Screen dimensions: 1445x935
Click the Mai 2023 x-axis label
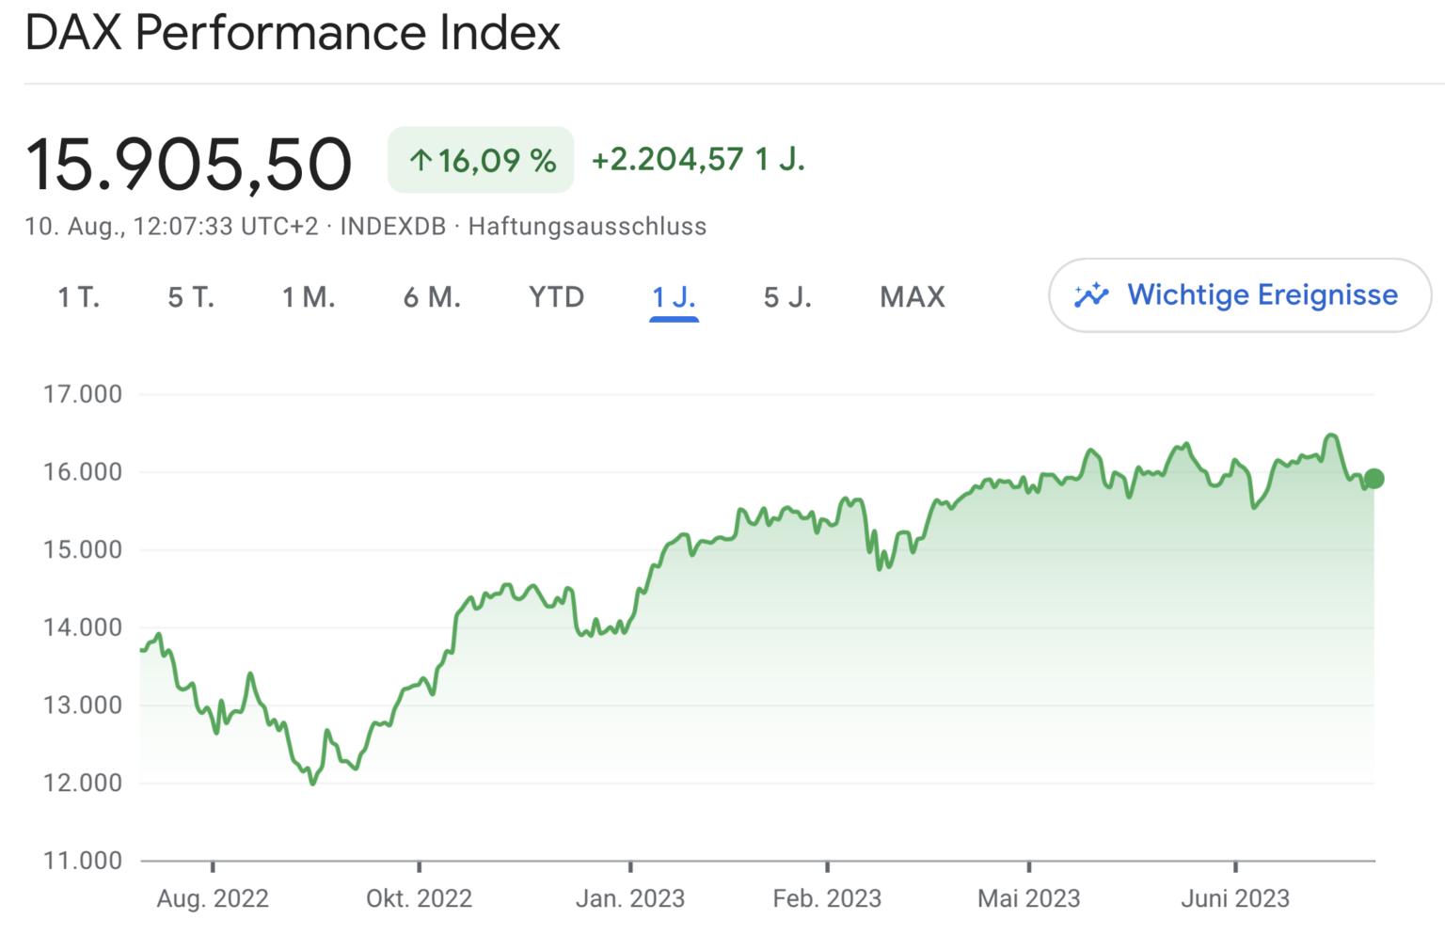[x=1029, y=898]
